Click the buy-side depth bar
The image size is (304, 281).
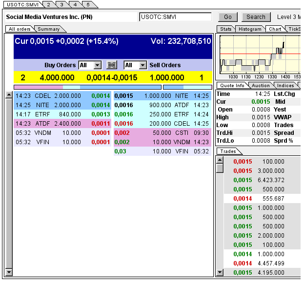(87, 87)
